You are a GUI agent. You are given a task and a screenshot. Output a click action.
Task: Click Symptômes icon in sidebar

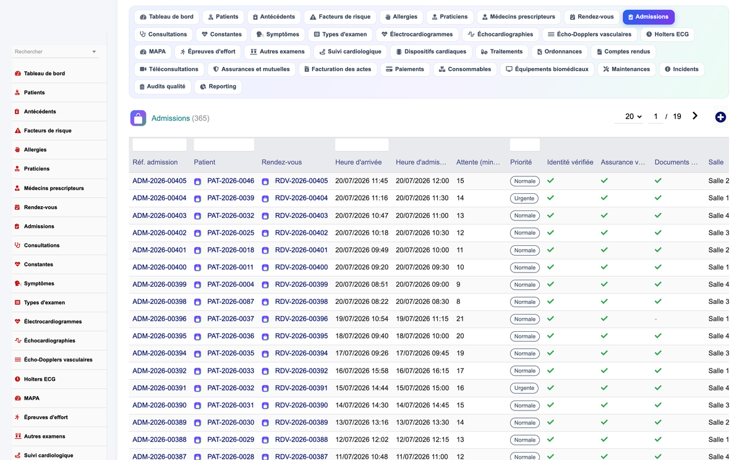click(17, 284)
